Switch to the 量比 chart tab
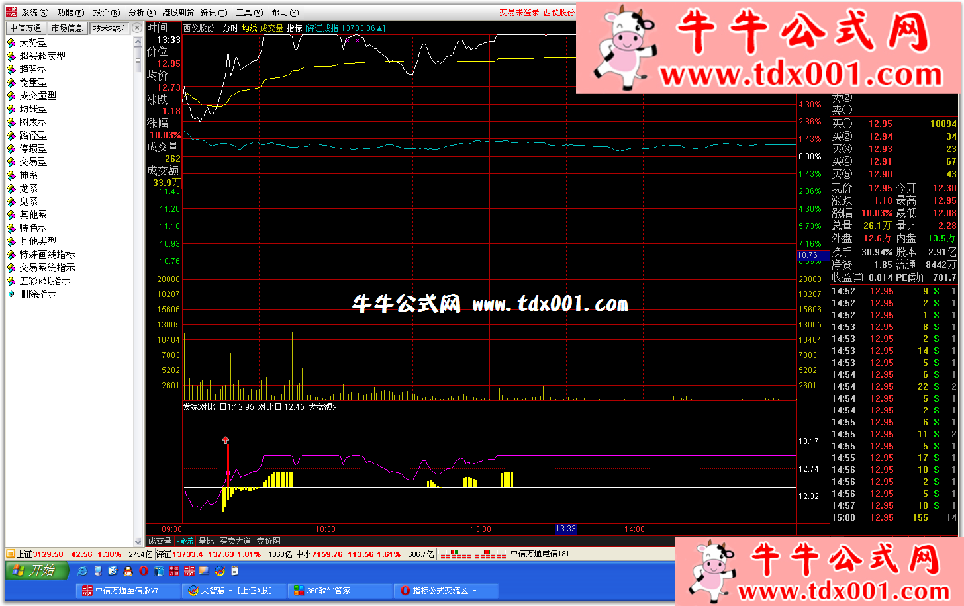The height and width of the screenshot is (606, 964). tap(206, 541)
